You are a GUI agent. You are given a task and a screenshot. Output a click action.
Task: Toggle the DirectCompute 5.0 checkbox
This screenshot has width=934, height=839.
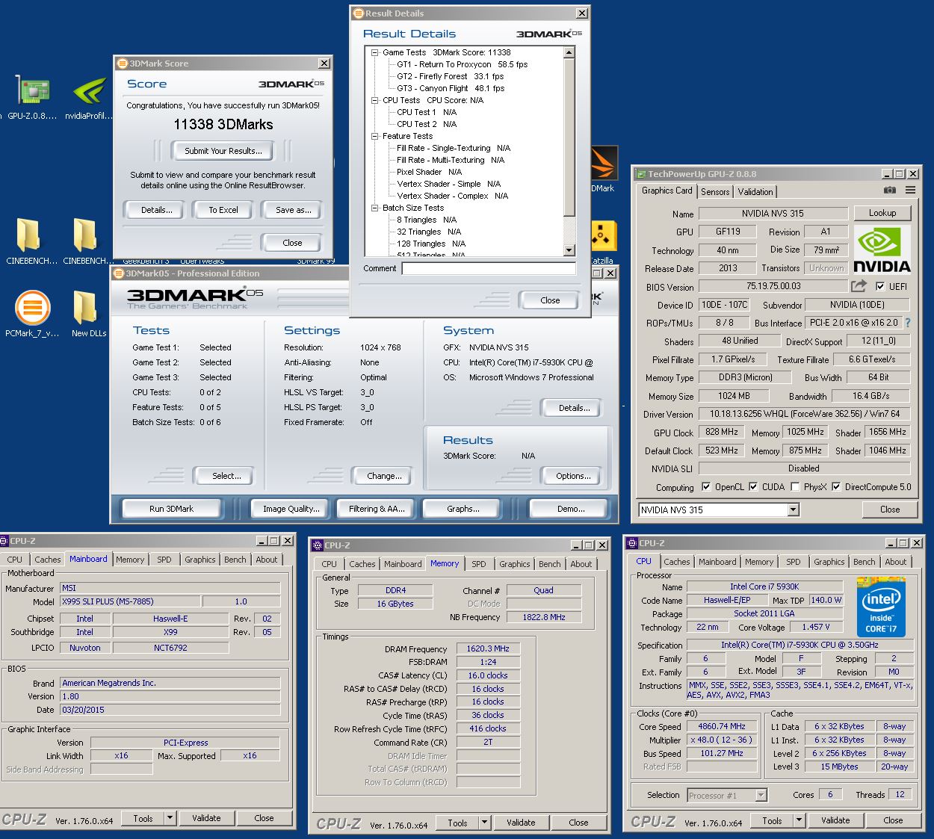836,486
